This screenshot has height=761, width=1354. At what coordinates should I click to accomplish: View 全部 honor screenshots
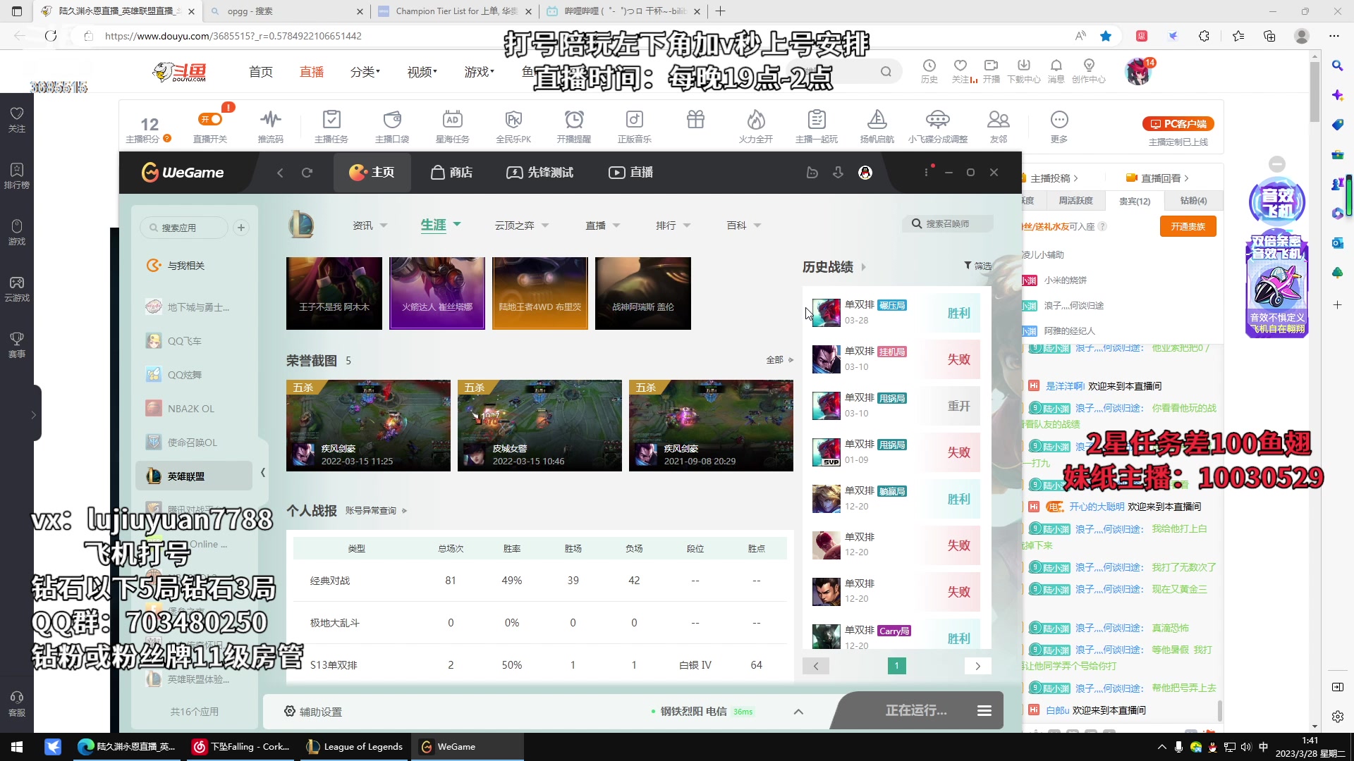[x=779, y=360]
